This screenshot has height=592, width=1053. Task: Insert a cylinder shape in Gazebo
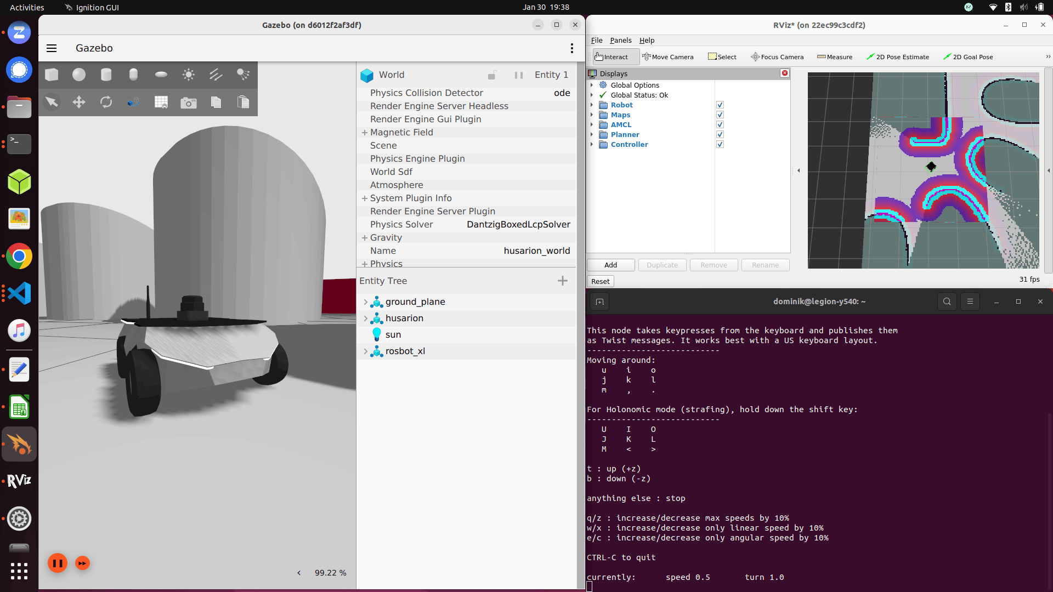pyautogui.click(x=106, y=75)
